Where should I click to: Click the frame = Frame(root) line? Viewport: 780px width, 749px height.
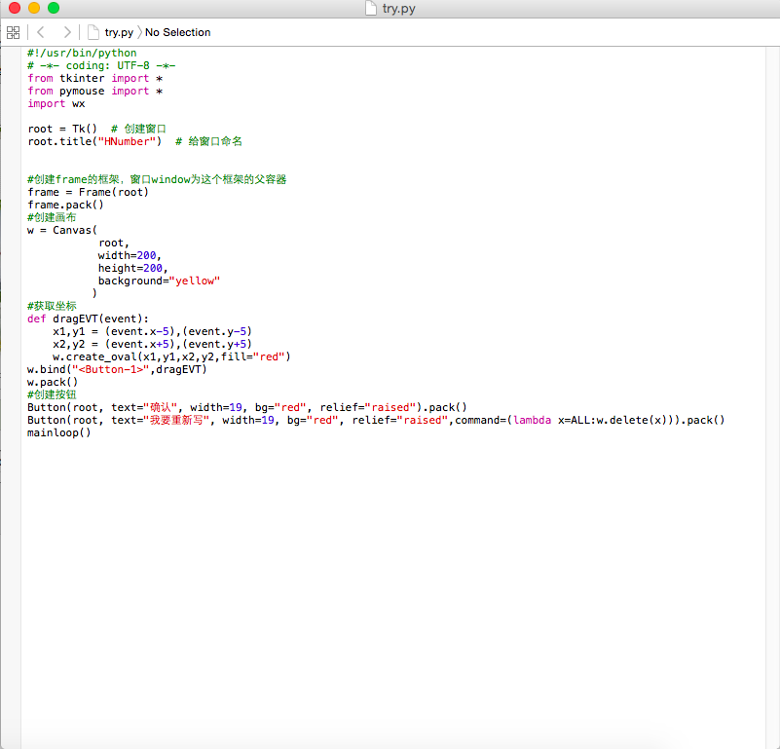(88, 192)
